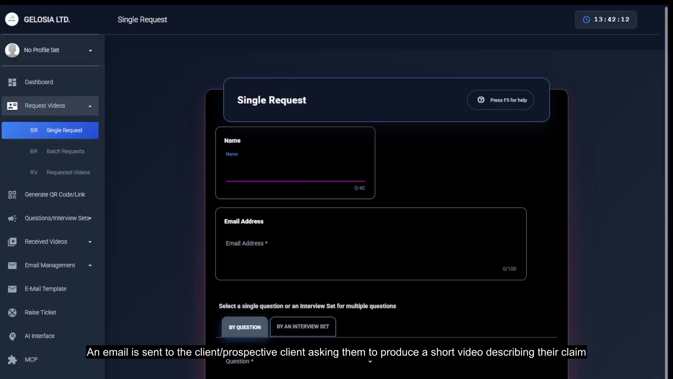Click the Single Request page header title
The image size is (673, 379).
pyautogui.click(x=142, y=20)
